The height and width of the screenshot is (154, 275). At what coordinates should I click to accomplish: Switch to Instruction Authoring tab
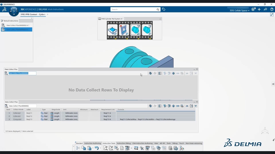(93, 143)
